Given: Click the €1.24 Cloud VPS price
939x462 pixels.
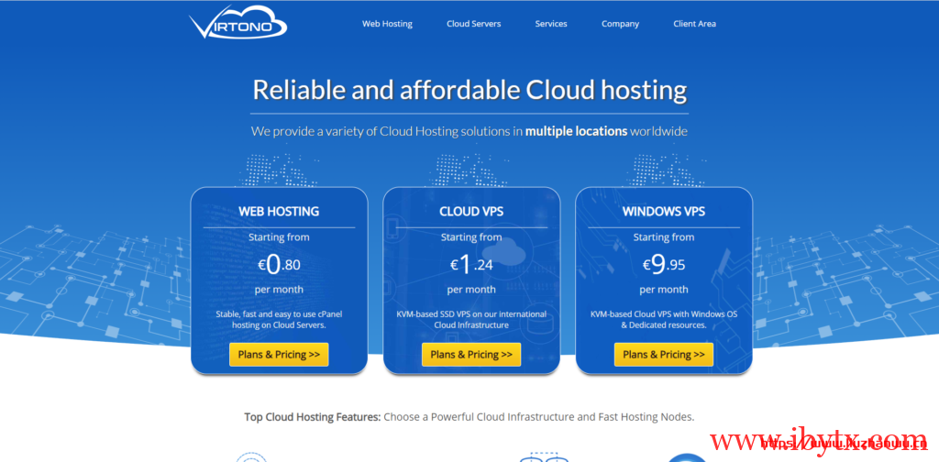Looking at the screenshot, I should (471, 265).
